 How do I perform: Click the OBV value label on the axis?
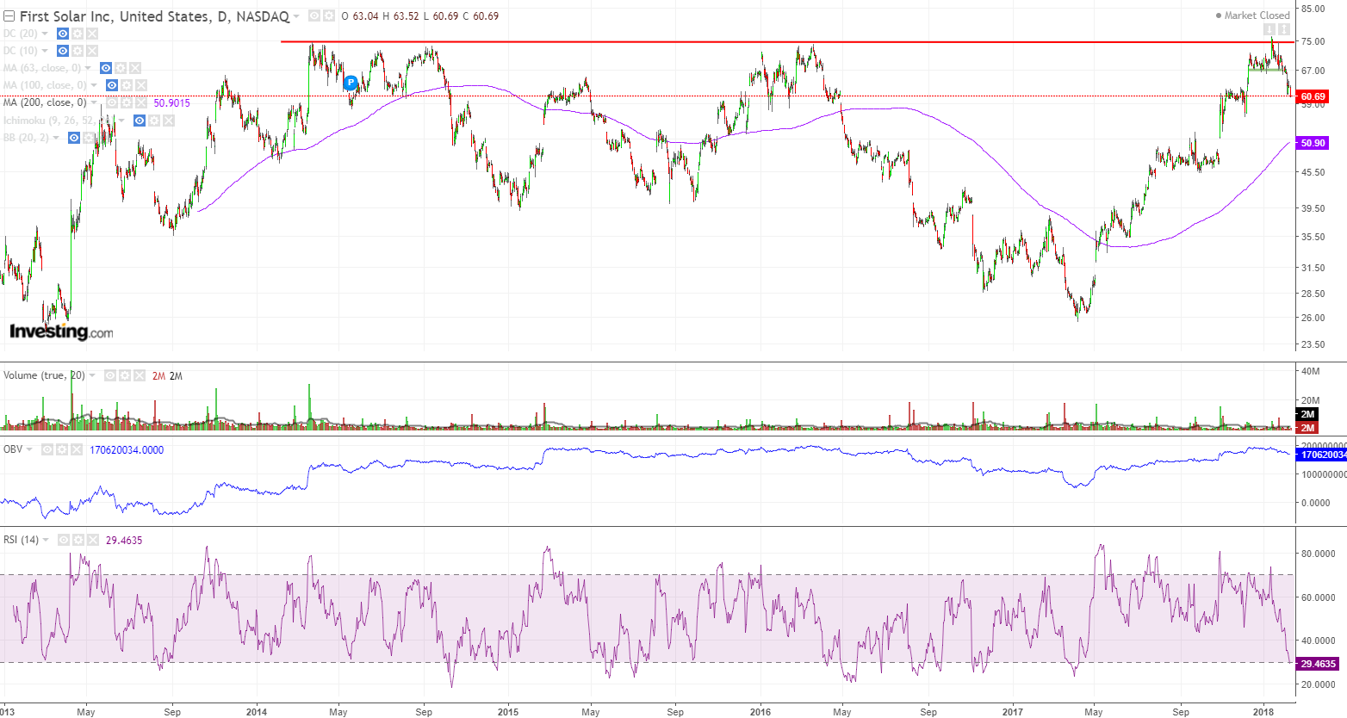coord(1321,454)
